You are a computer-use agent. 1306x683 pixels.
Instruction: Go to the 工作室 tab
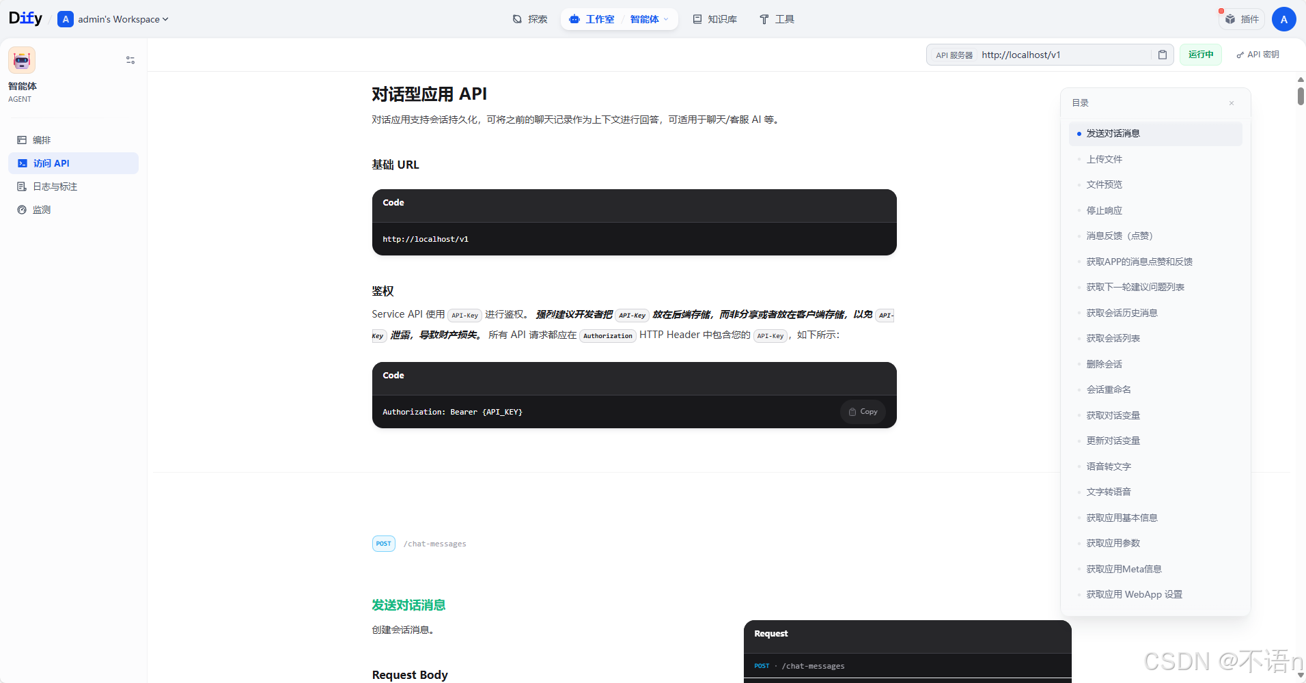point(592,19)
